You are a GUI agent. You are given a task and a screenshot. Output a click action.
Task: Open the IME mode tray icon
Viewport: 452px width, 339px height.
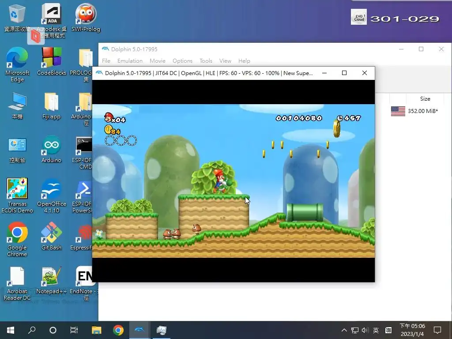point(388,330)
